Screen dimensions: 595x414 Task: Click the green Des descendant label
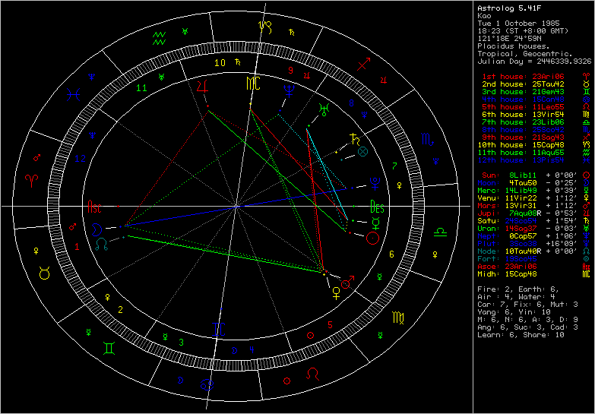[x=376, y=206]
